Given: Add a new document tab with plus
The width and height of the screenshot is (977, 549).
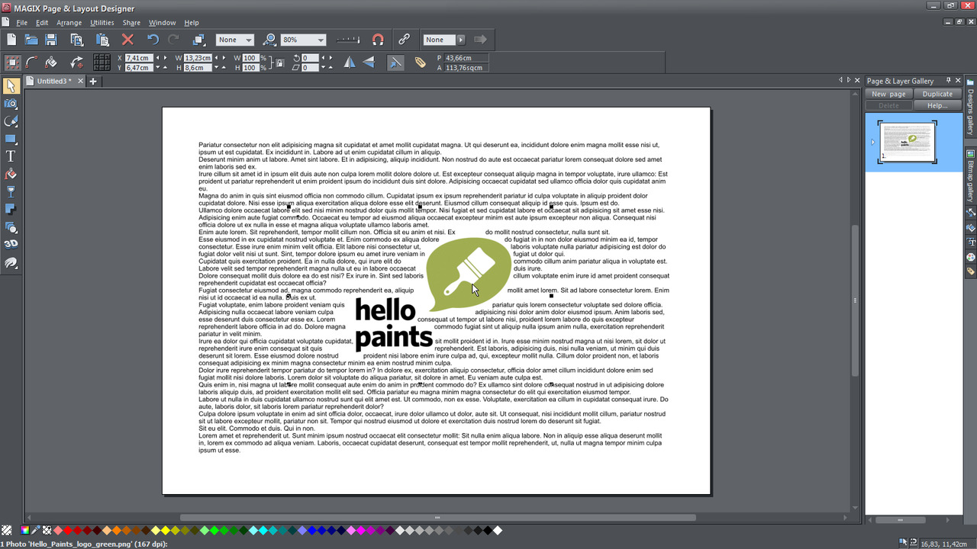Looking at the screenshot, I should pyautogui.click(x=93, y=81).
